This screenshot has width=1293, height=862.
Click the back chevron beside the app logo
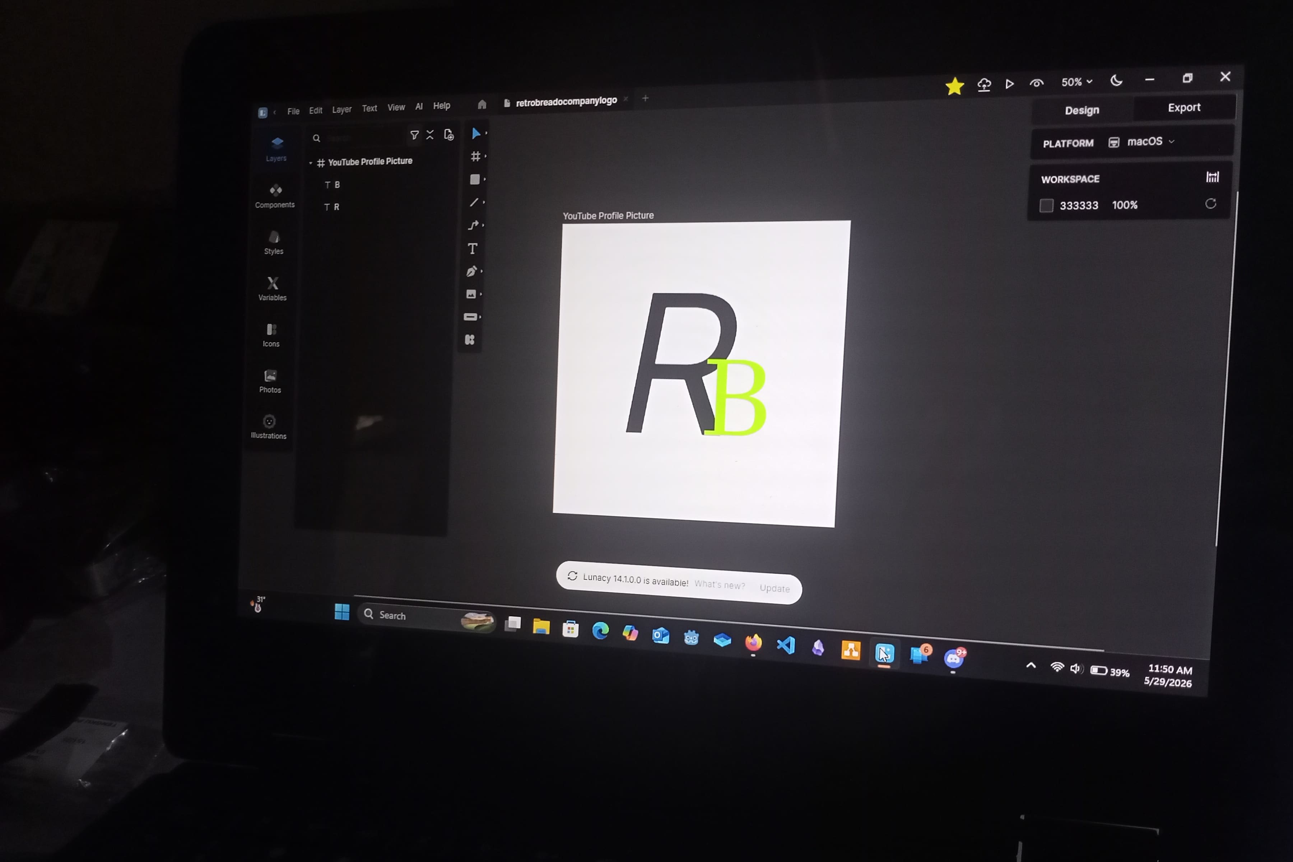point(274,112)
